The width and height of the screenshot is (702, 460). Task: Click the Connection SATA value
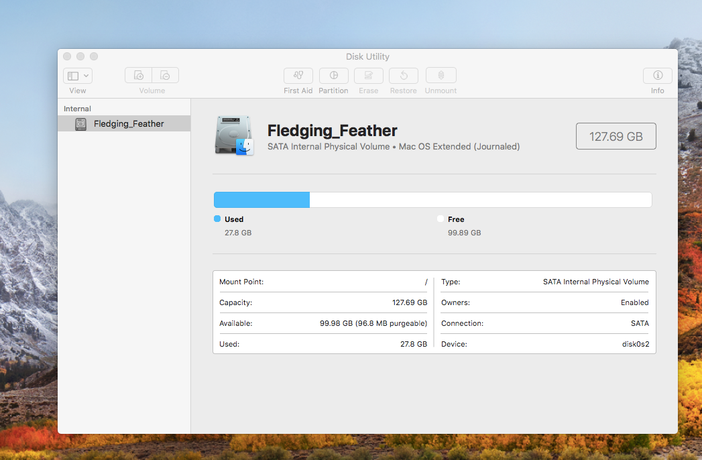click(x=640, y=323)
